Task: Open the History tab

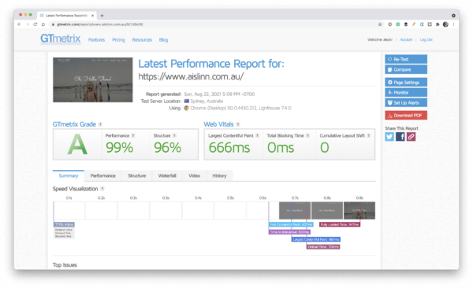Action: pyautogui.click(x=219, y=175)
